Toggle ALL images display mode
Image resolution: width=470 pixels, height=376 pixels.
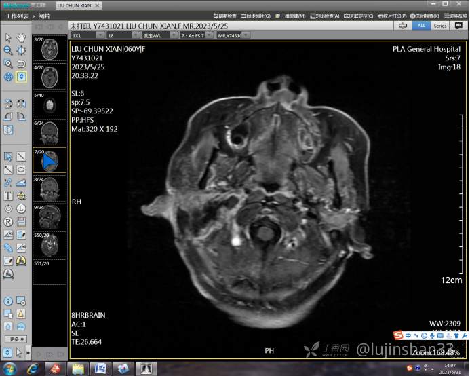[421, 26]
